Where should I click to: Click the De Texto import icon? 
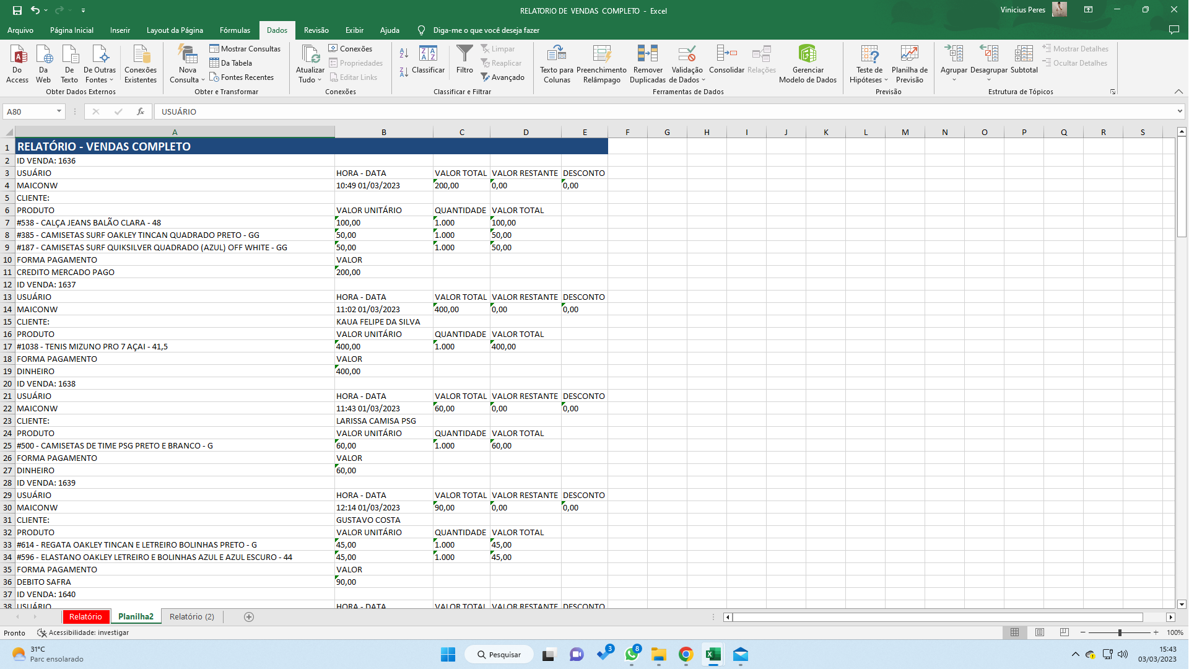coord(69,63)
